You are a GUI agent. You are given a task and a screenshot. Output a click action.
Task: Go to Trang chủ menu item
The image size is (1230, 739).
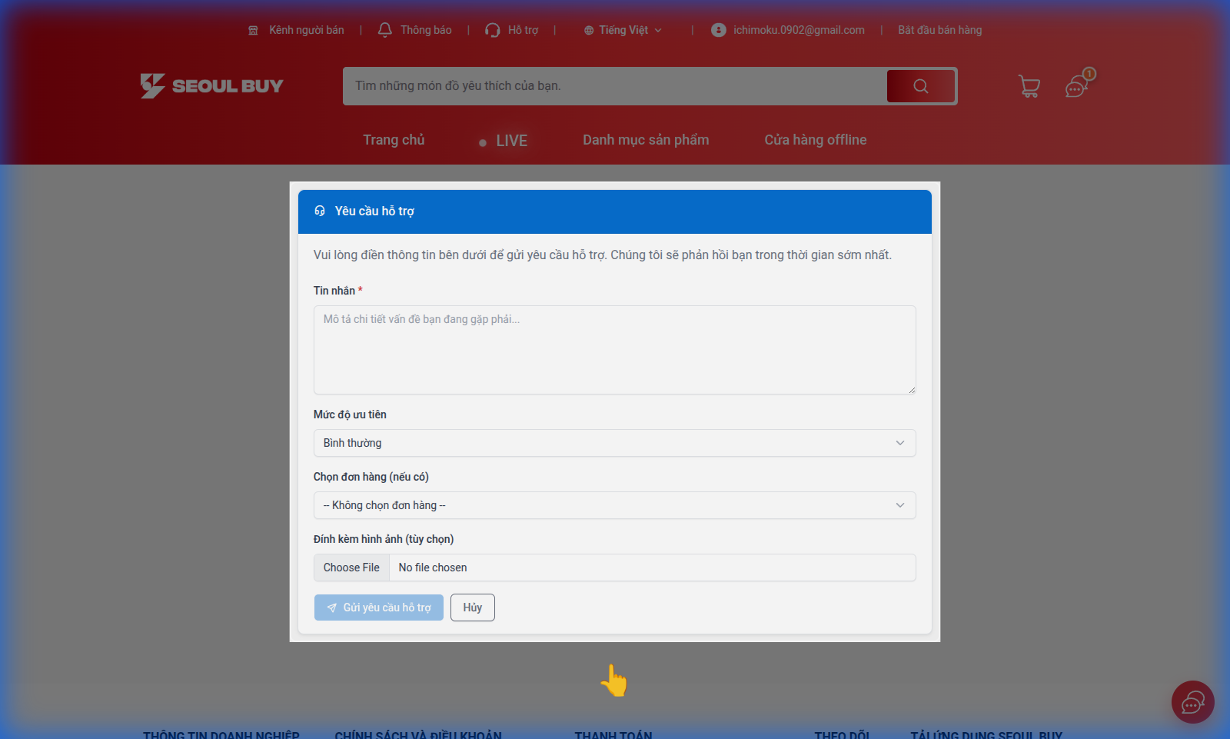pyautogui.click(x=394, y=140)
